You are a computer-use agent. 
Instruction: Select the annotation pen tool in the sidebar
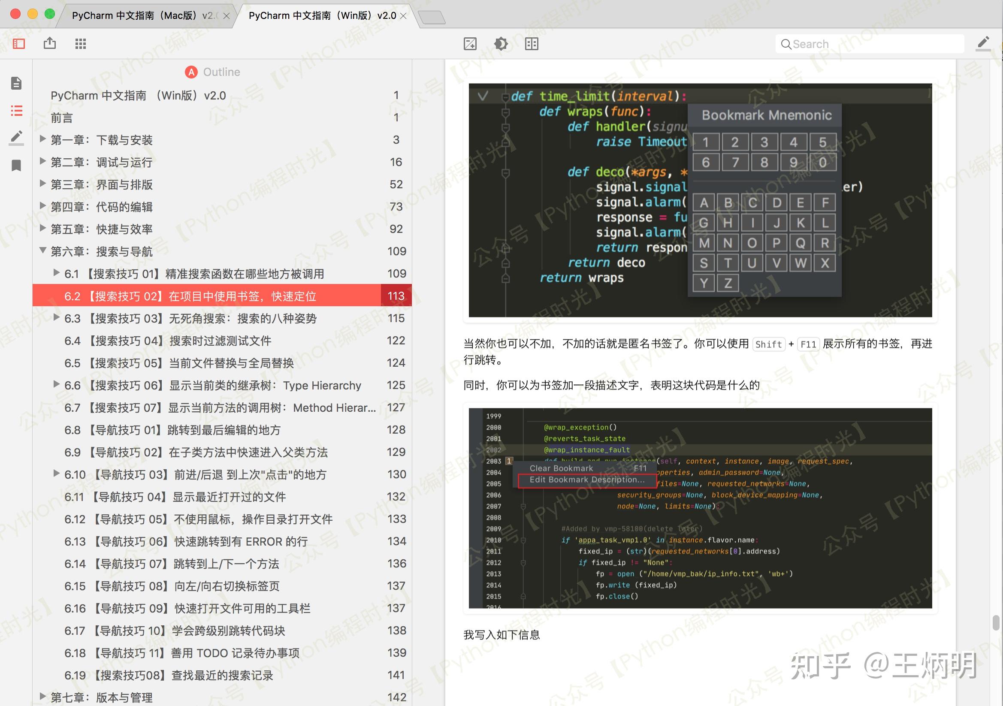17,138
